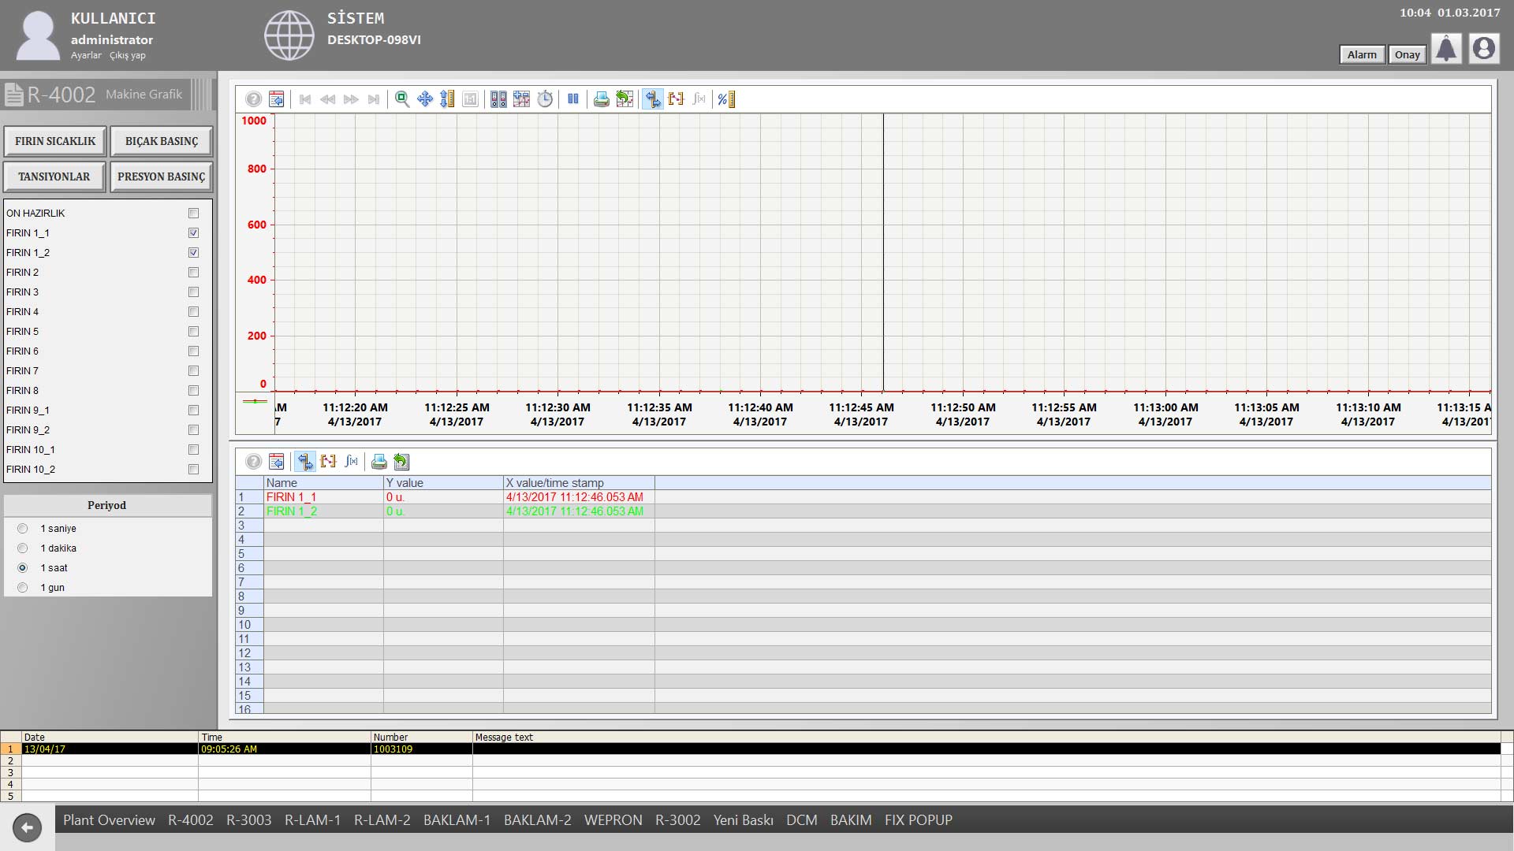Switch to R-3003 page
This screenshot has width=1514, height=851.
click(x=249, y=820)
